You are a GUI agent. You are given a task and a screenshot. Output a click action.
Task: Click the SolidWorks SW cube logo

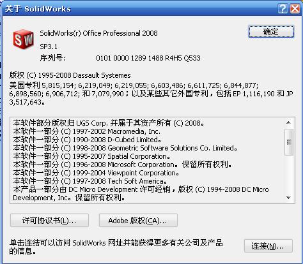[x=24, y=40]
